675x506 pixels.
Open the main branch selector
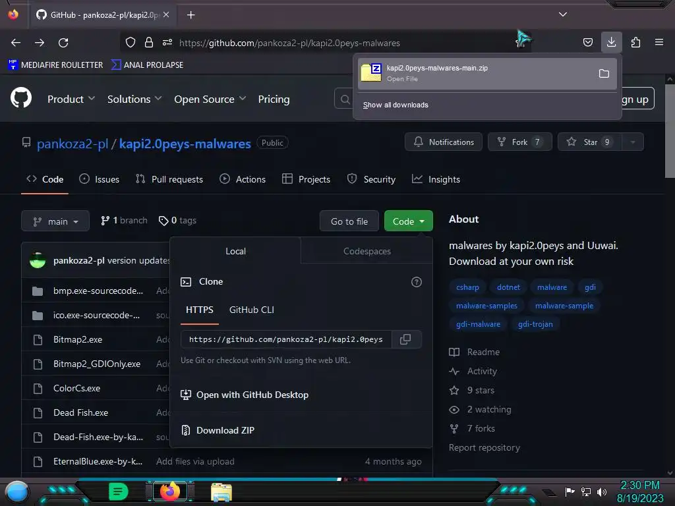(x=55, y=221)
